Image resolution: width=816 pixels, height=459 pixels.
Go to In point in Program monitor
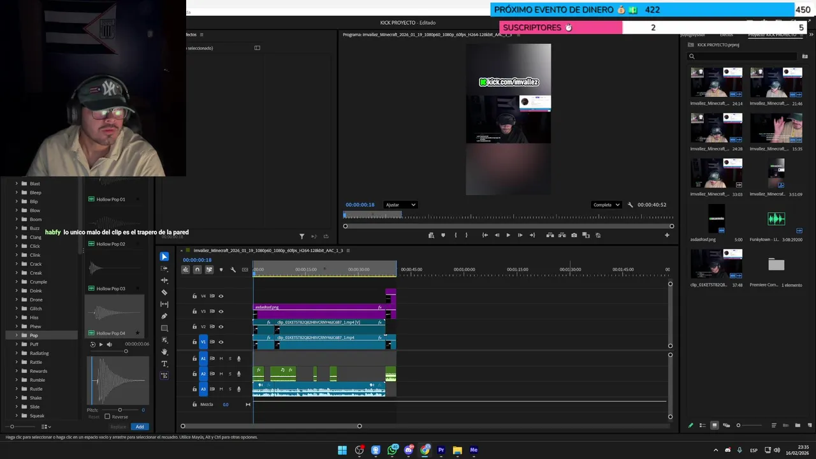tap(485, 235)
